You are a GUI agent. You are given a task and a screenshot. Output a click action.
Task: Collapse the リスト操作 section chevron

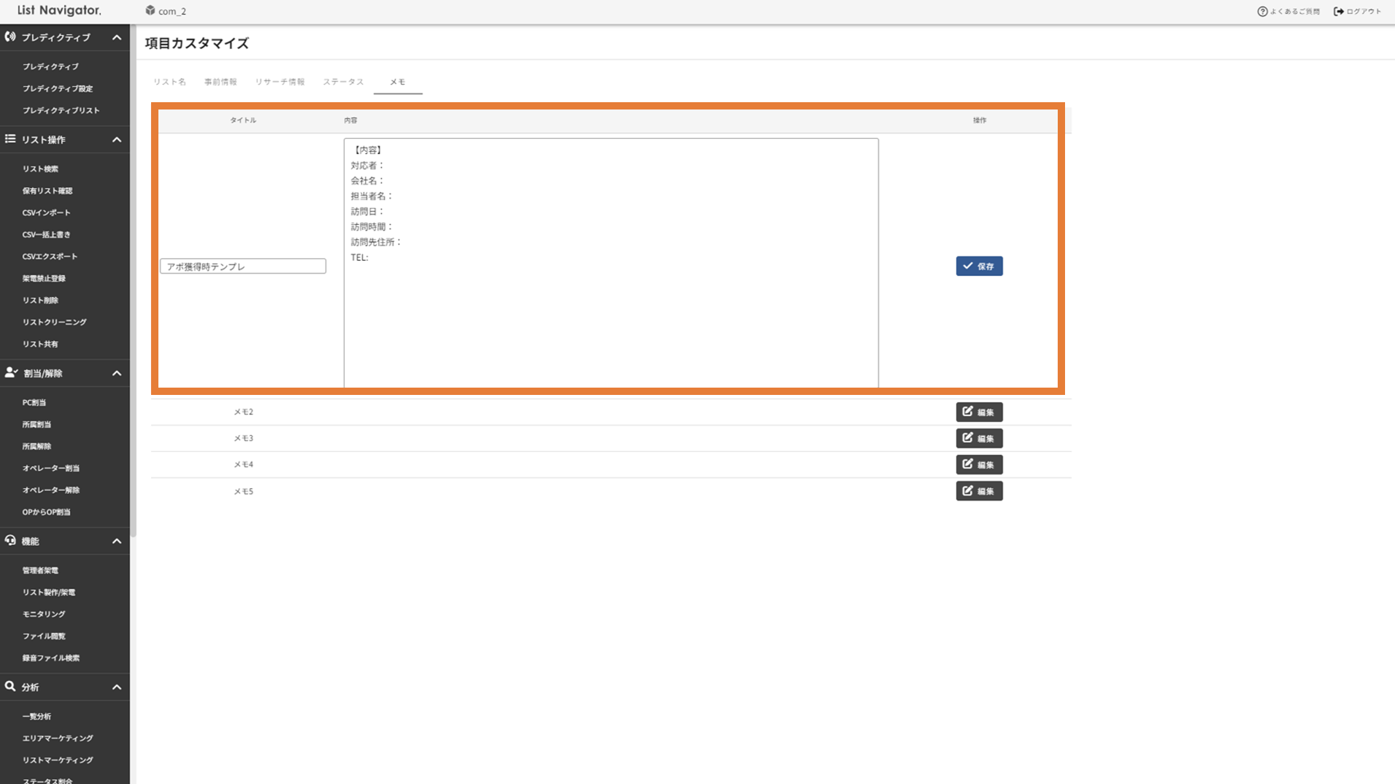(x=117, y=139)
